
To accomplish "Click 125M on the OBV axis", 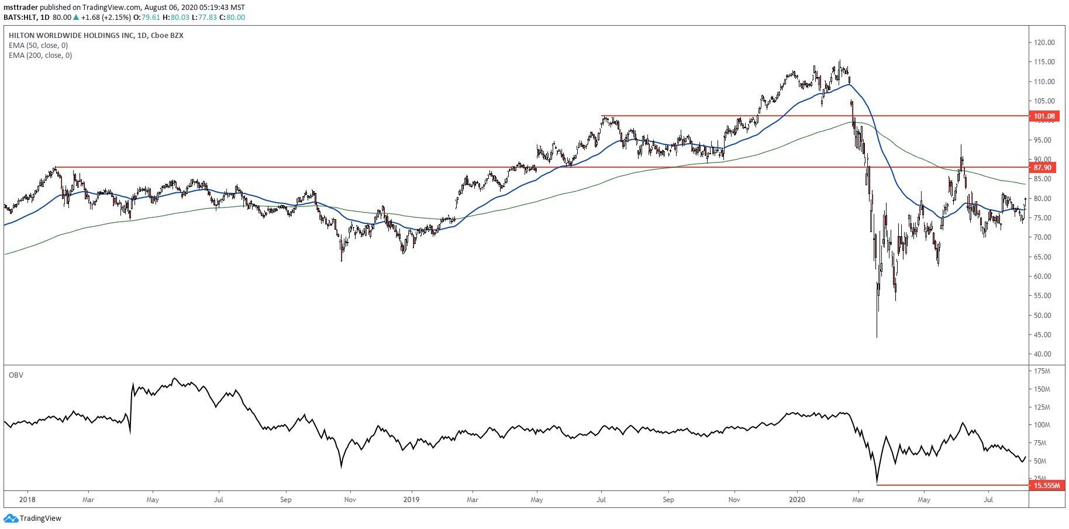I will coord(1042,407).
